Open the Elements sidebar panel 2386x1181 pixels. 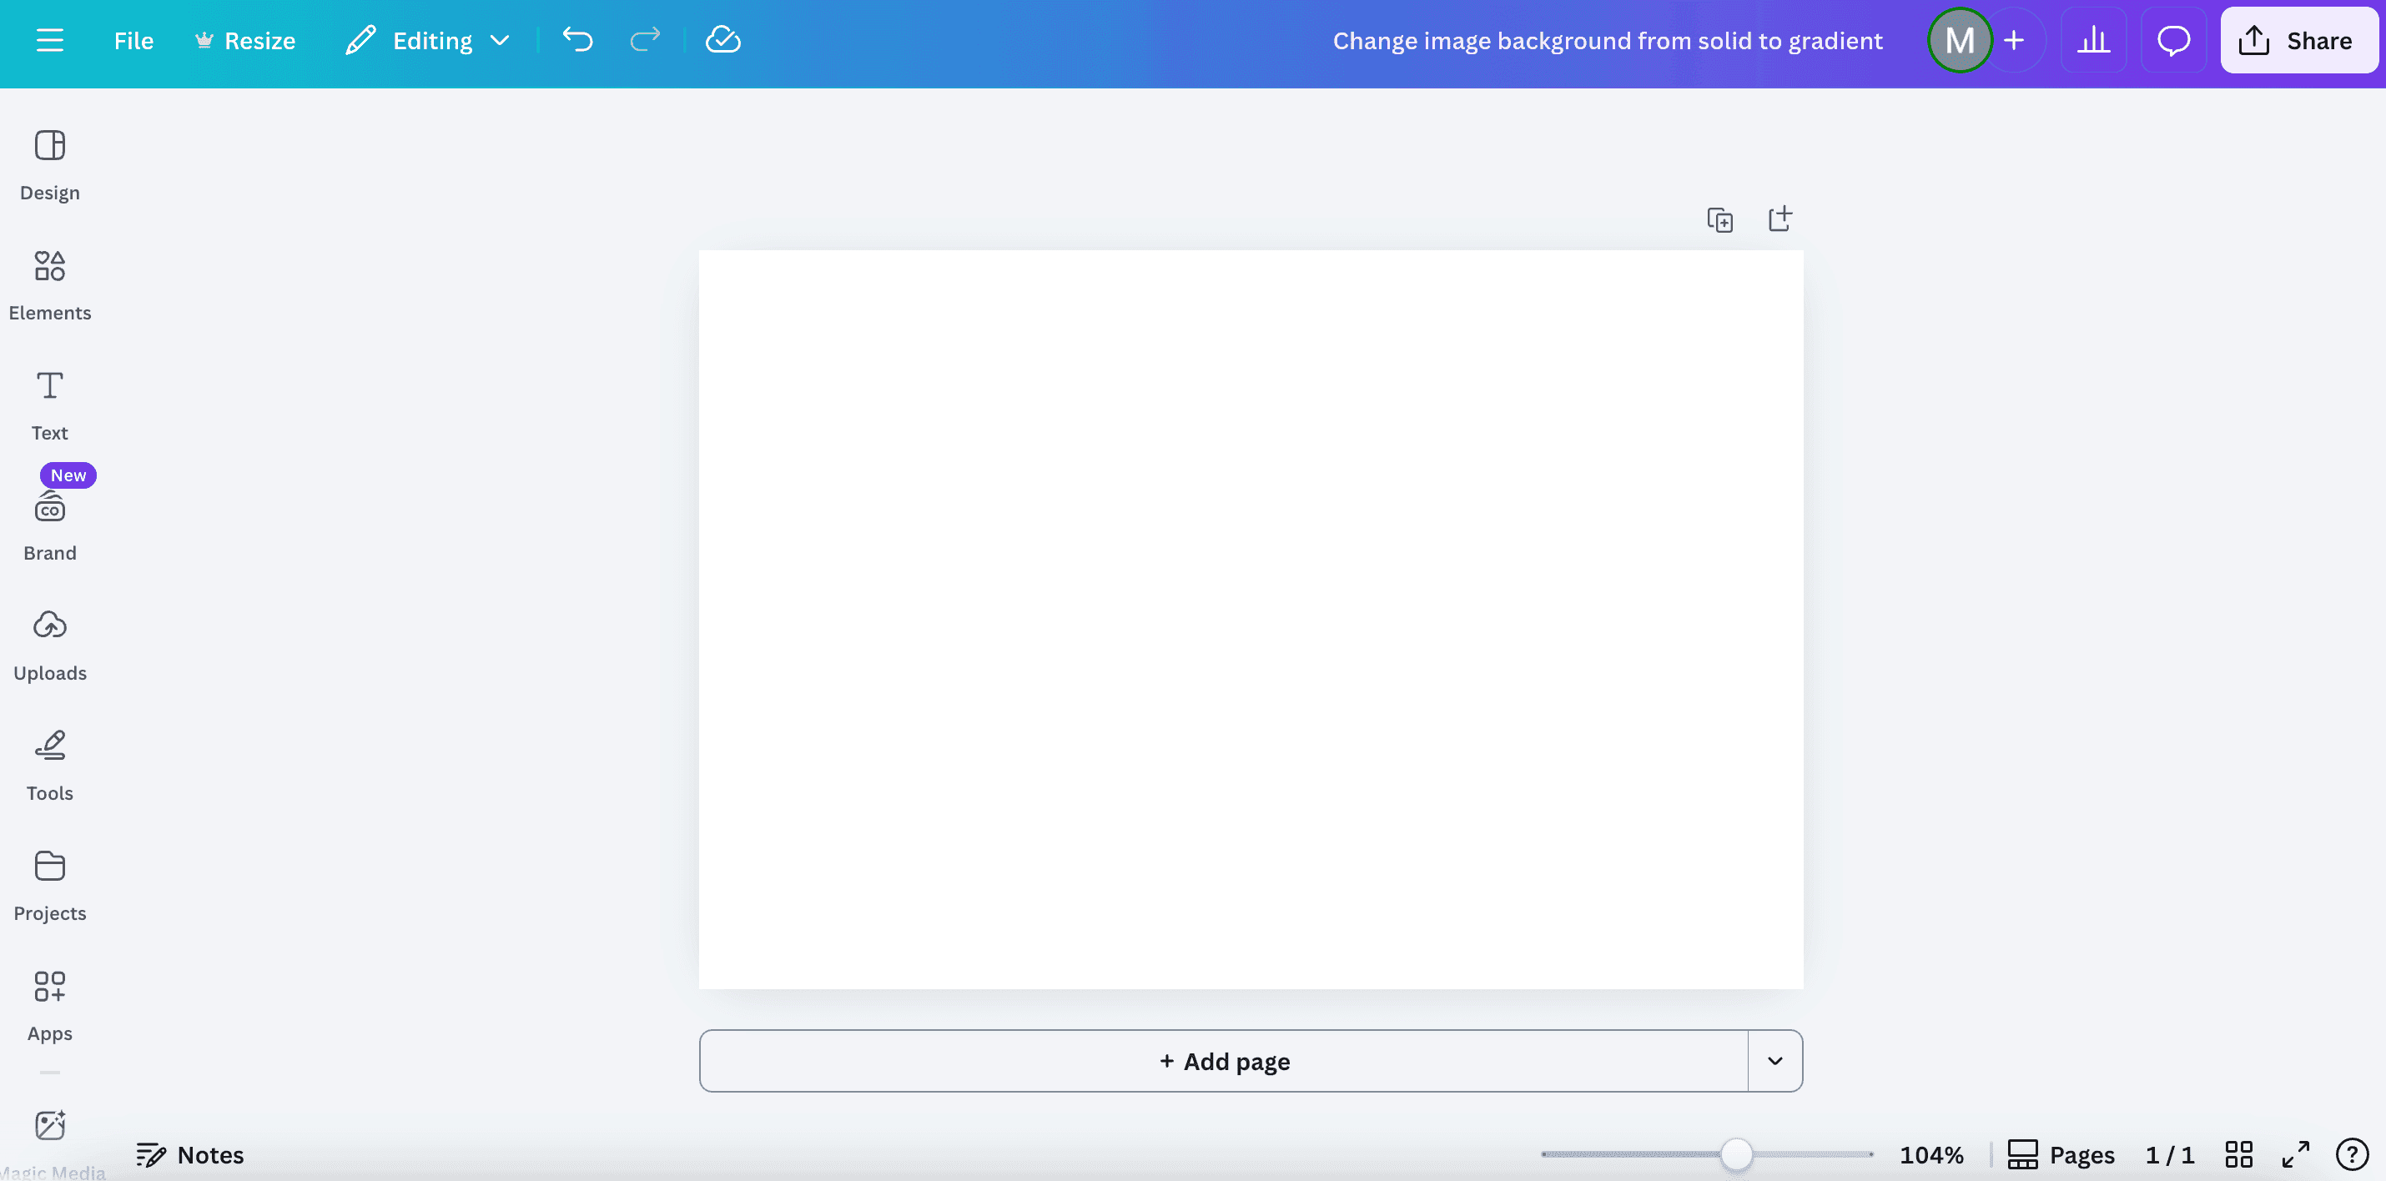click(50, 285)
